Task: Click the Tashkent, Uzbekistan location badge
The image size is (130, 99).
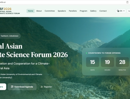Action: 10,36
